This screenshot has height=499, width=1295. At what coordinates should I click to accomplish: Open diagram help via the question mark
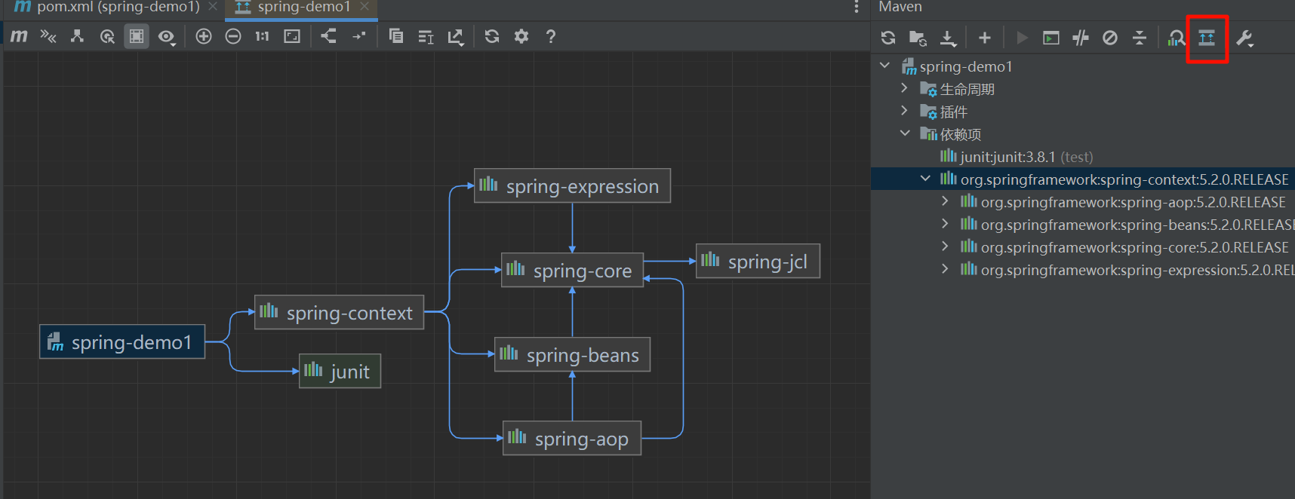(551, 36)
